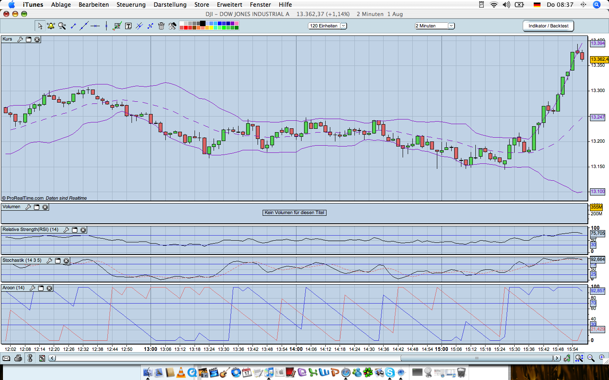Viewport: 609px width, 380px height.
Task: Select the short line segment drawing tool
Action: pyautogui.click(x=73, y=26)
